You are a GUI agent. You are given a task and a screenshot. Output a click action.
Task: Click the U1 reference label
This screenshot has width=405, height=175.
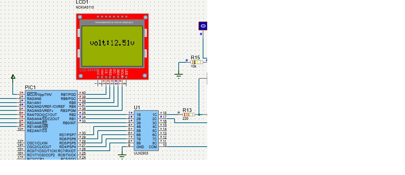click(137, 107)
